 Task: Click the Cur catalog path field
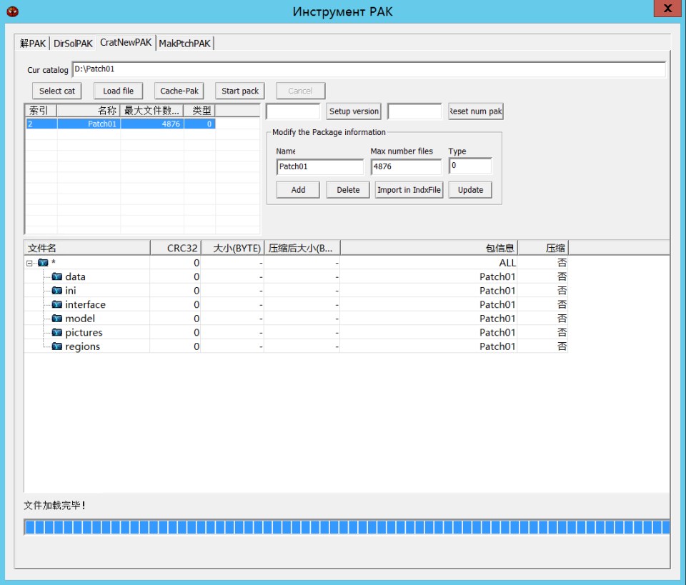[369, 69]
